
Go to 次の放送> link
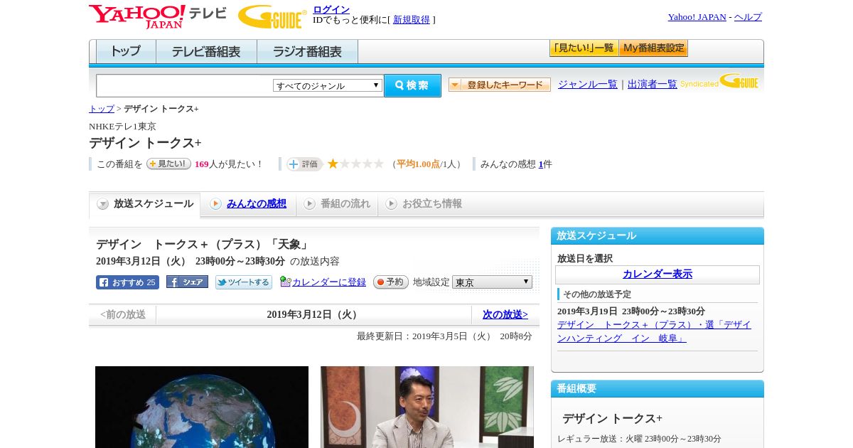pyautogui.click(x=505, y=314)
